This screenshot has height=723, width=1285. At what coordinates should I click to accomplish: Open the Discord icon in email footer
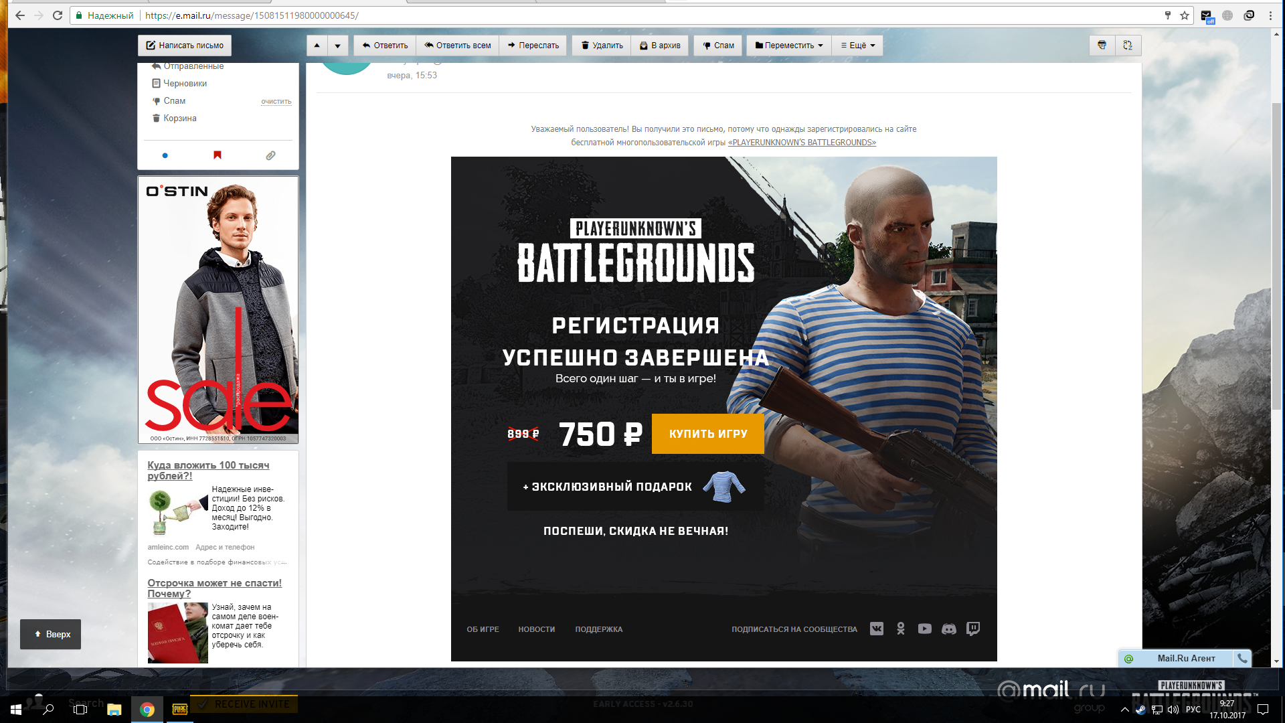tap(949, 629)
